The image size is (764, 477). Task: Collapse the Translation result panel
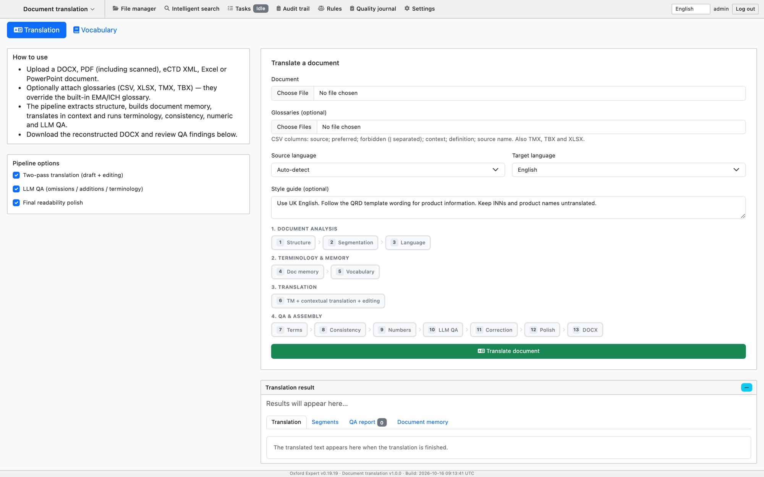coord(746,387)
